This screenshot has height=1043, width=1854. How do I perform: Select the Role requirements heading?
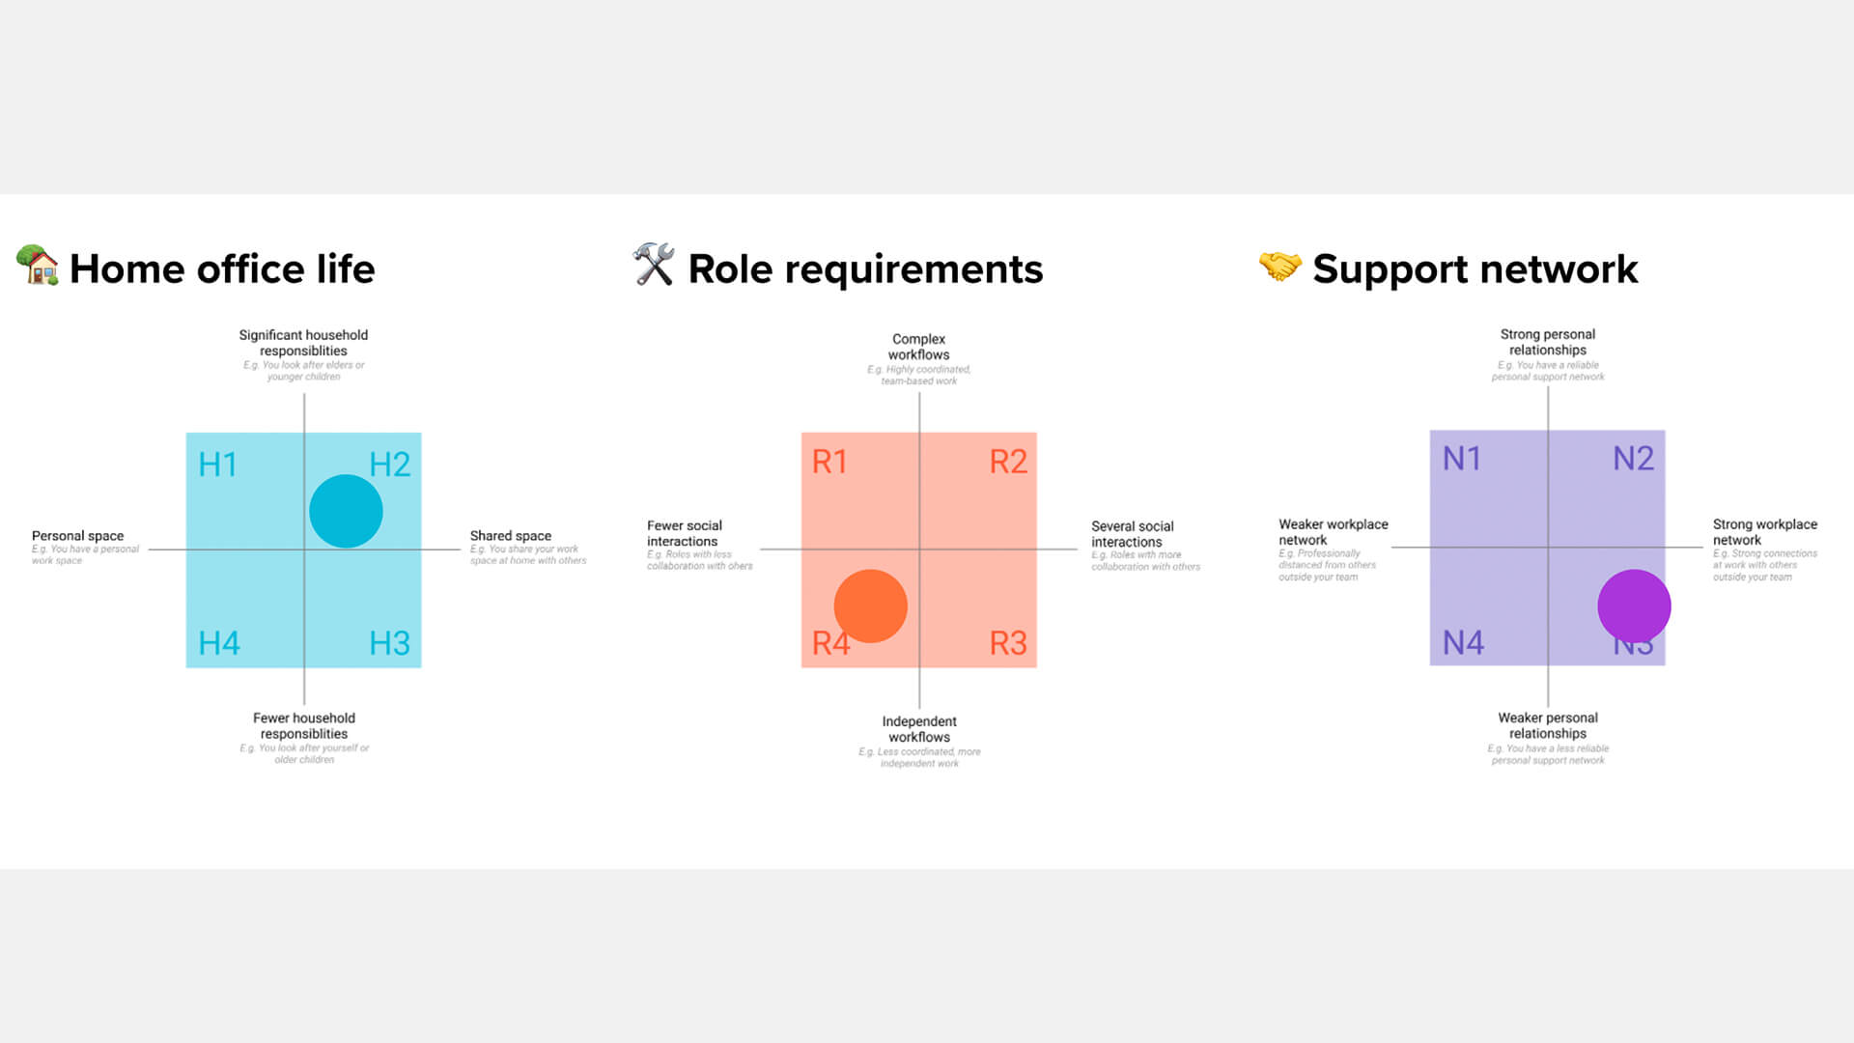click(x=865, y=268)
